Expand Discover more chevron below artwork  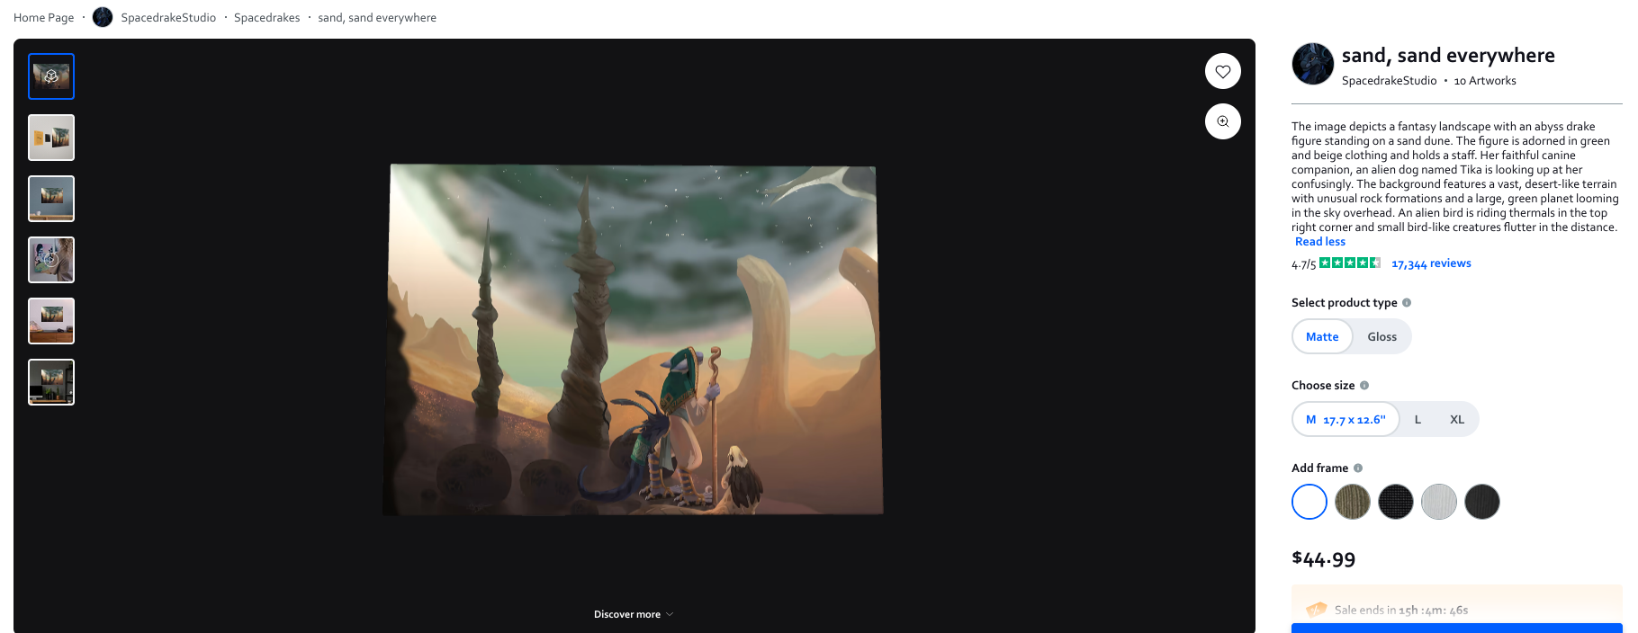tap(669, 615)
